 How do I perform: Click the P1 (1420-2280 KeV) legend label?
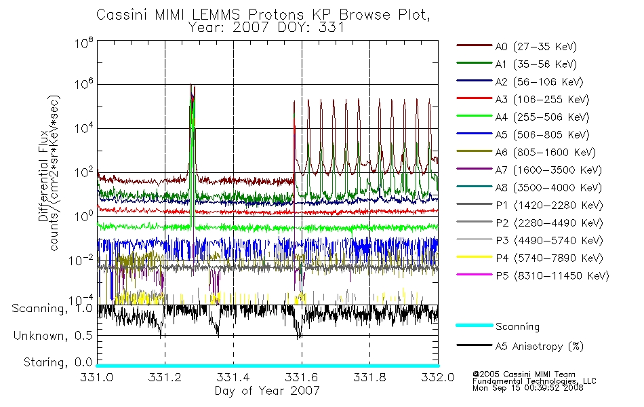tap(549, 206)
